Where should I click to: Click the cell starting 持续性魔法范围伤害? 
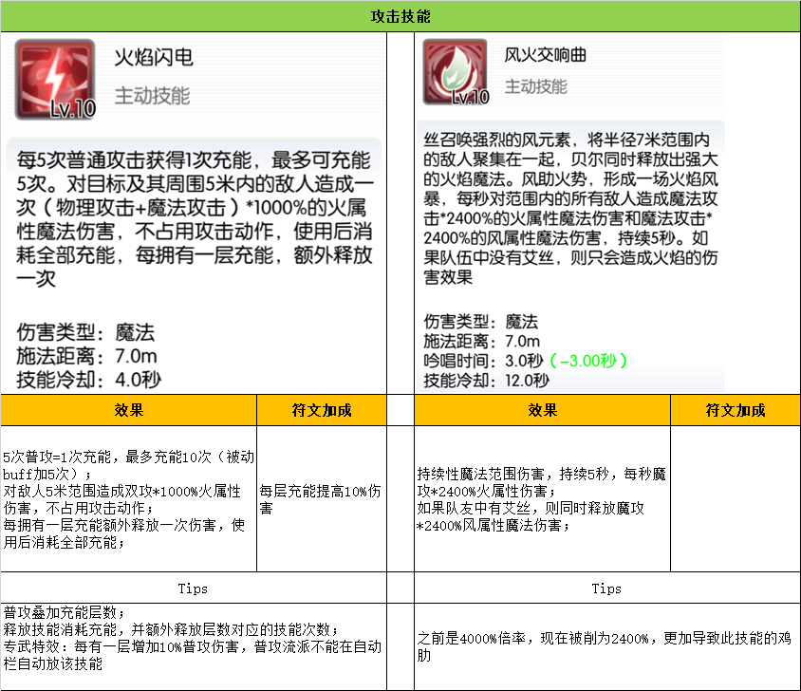point(542,499)
